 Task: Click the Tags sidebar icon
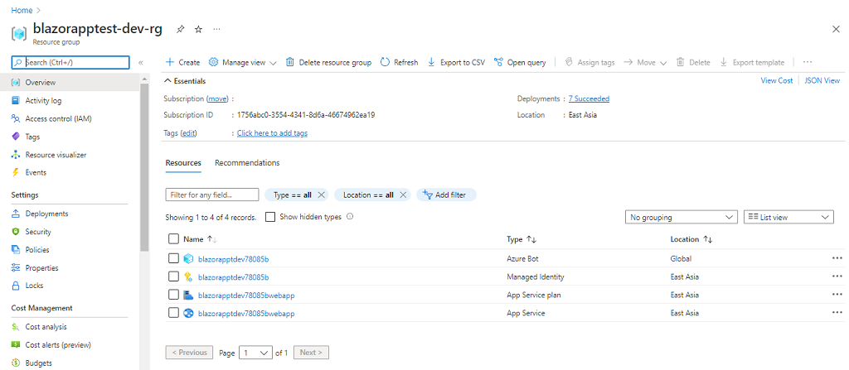(16, 137)
